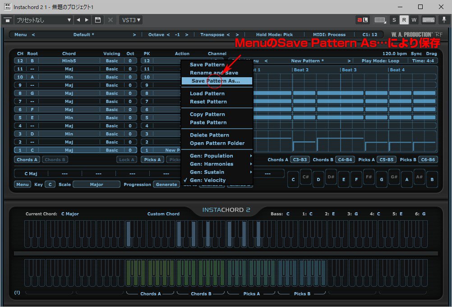
Task: Switch MIDI: Process setting
Action: click(329, 35)
